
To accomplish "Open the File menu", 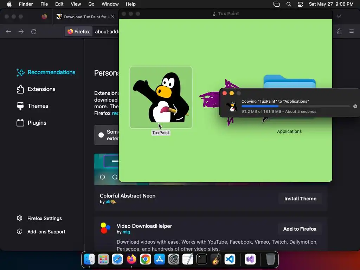I will click(44, 4).
